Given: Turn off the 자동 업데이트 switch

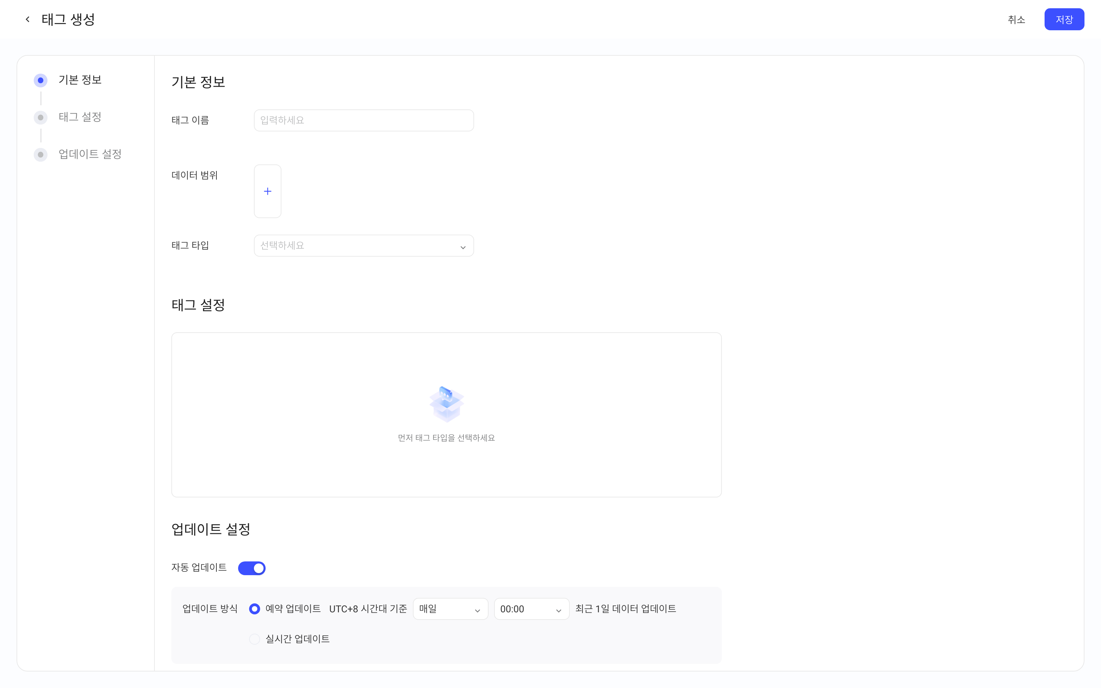Looking at the screenshot, I should pos(252,568).
